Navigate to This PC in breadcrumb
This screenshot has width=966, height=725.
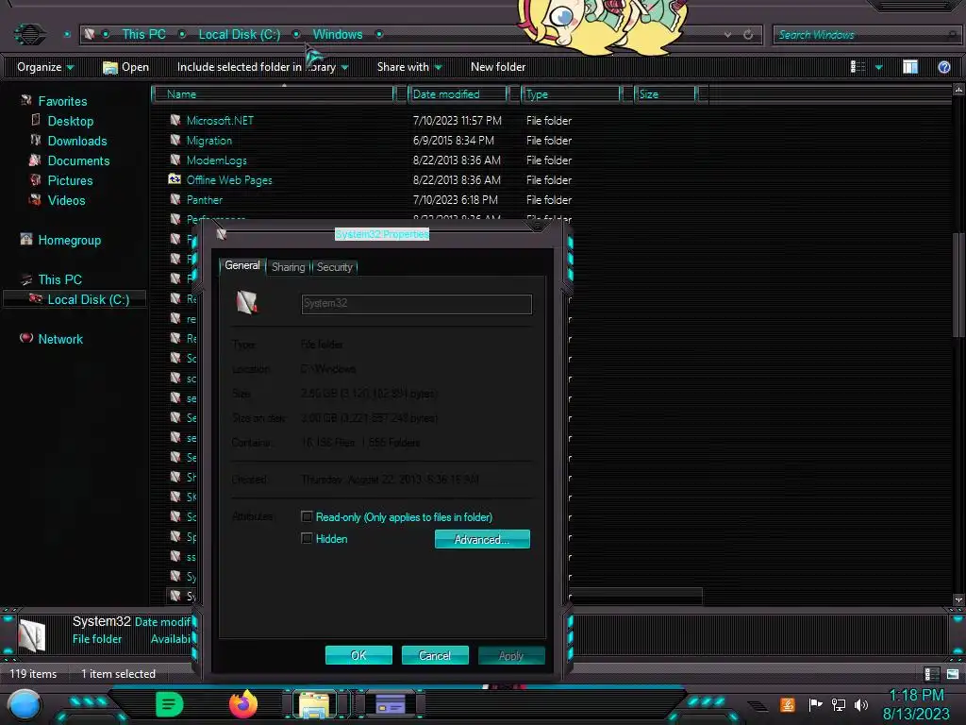click(x=143, y=35)
